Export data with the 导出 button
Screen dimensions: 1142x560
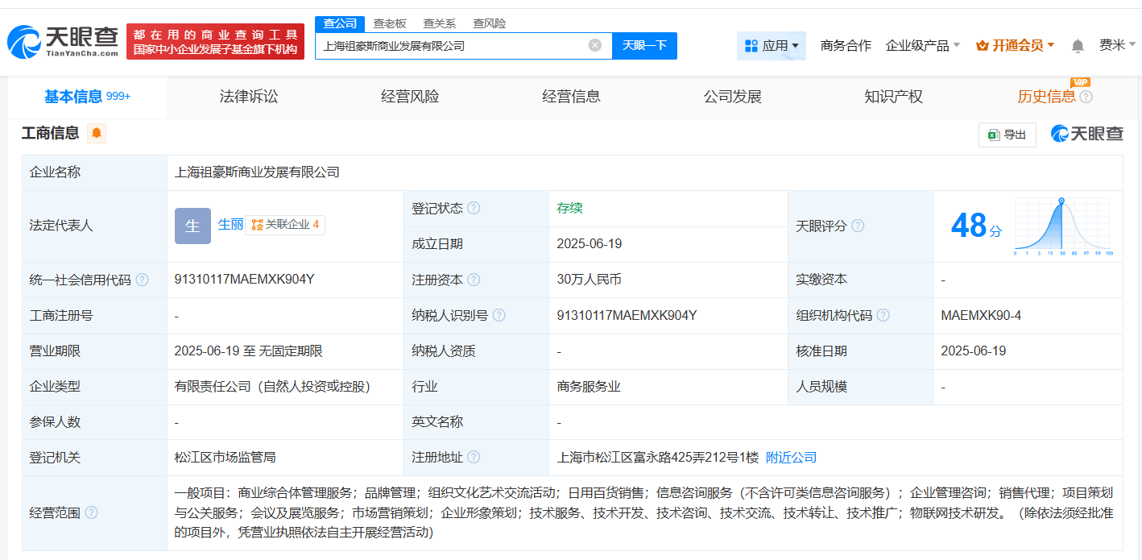point(1007,135)
